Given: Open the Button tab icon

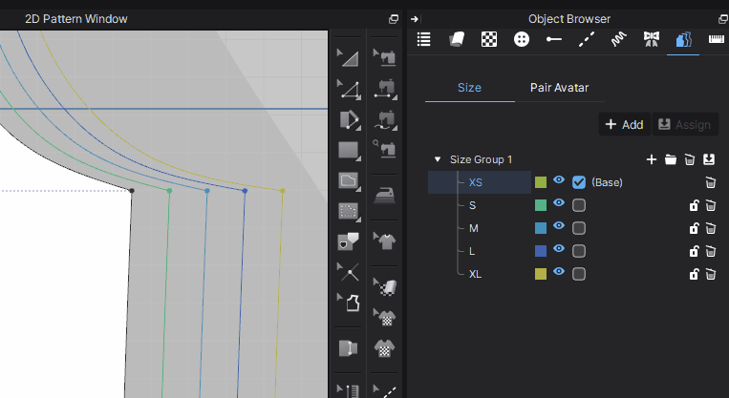Looking at the screenshot, I should click(x=522, y=39).
